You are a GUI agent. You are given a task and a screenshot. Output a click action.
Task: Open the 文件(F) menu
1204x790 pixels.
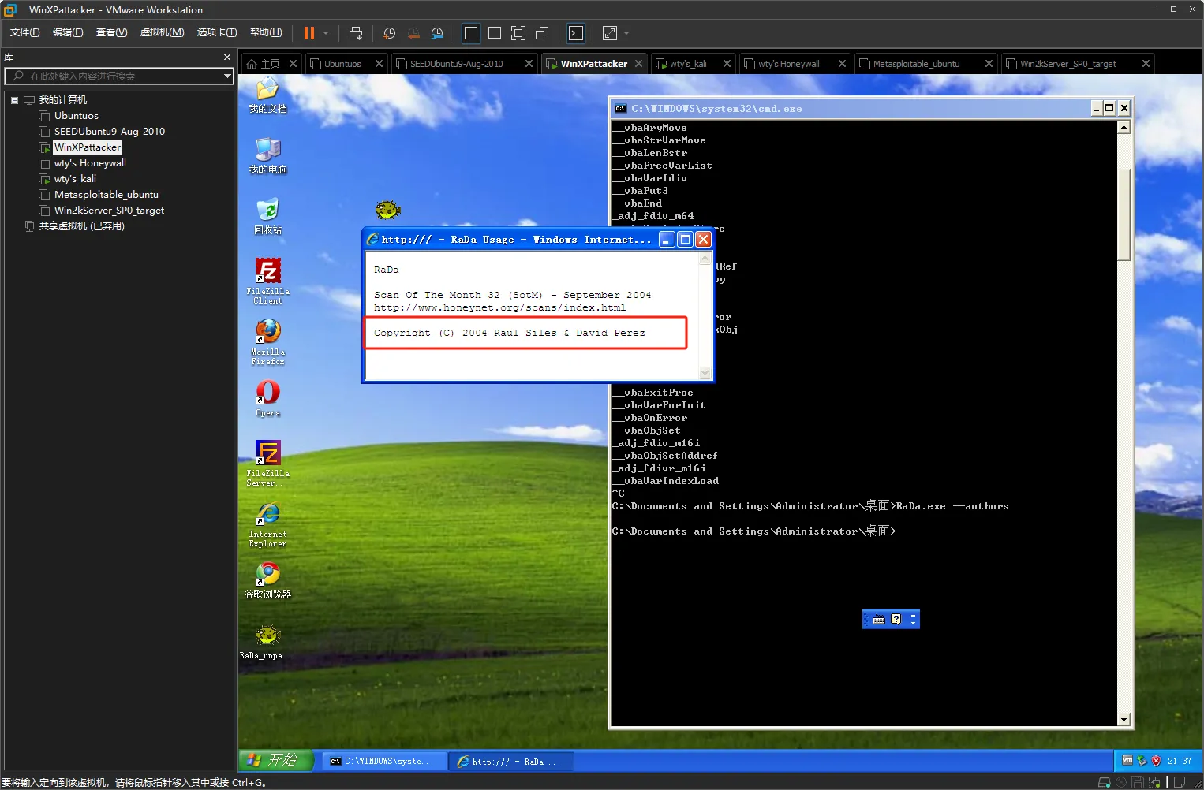24,32
